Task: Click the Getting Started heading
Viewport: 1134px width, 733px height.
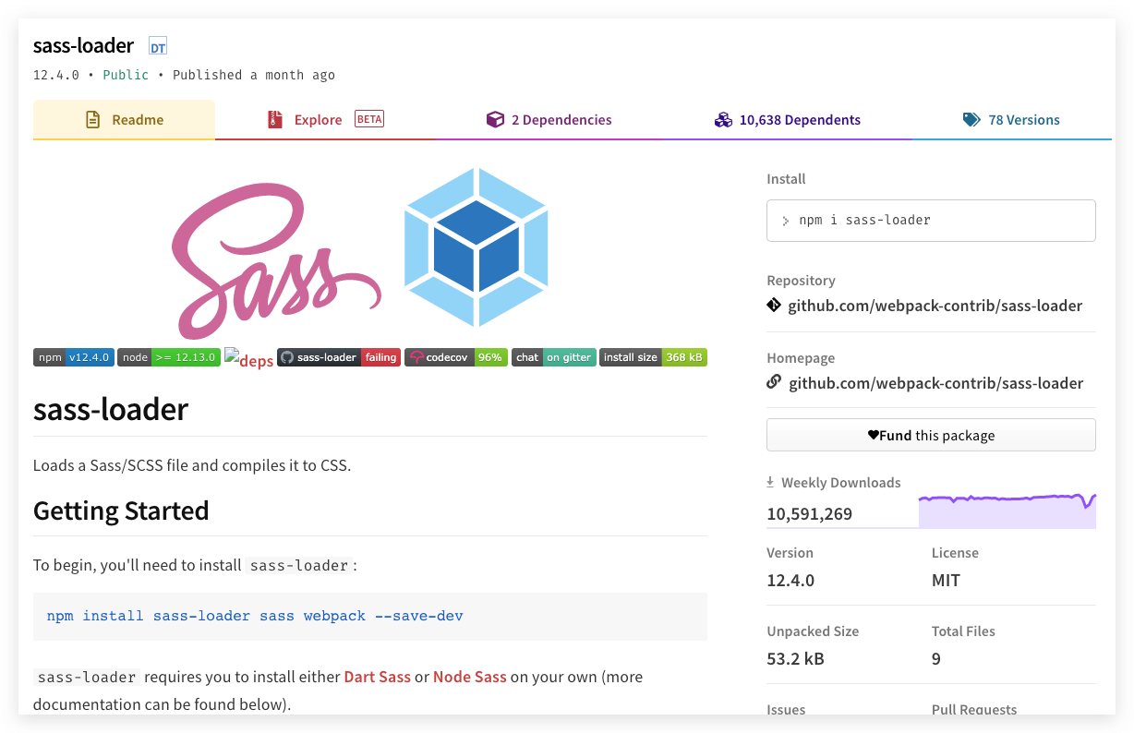Action: tap(121, 511)
